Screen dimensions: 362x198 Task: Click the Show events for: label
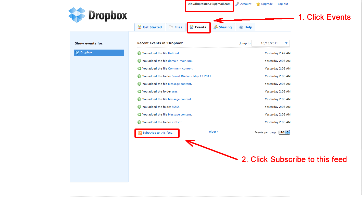[89, 43]
